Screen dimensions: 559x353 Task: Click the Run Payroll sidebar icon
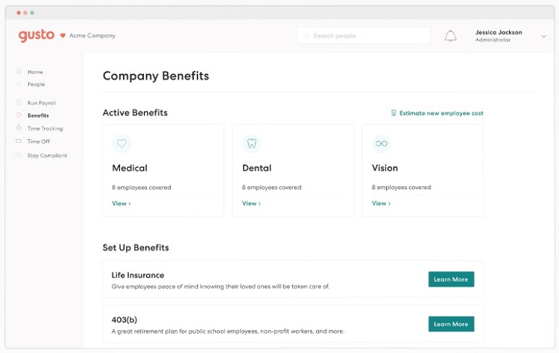pos(19,103)
